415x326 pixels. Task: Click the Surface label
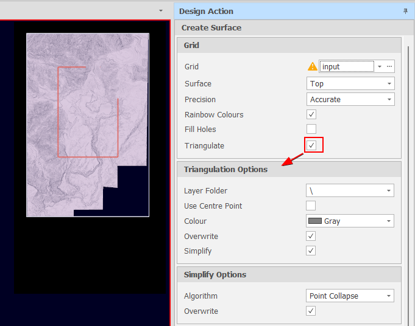[x=197, y=84]
